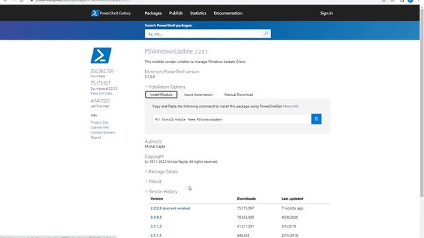Click the '7 months ago' last updated cell

point(292,208)
